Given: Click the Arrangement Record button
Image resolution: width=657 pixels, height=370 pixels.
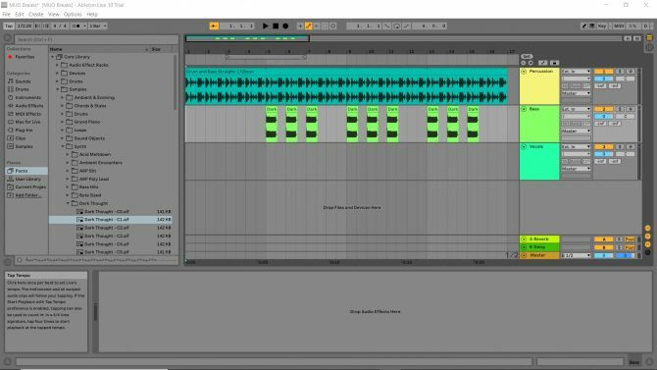Looking at the screenshot, I should click(285, 26).
